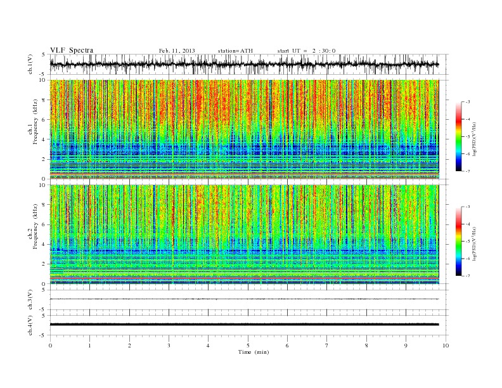Click the "-3" value on ch.1 color bar

click(467, 102)
